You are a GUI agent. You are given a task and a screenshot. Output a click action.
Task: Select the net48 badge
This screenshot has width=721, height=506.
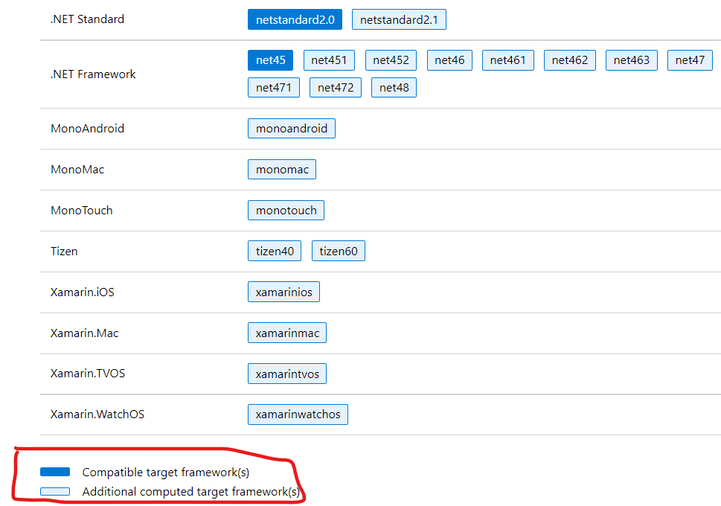pos(394,87)
